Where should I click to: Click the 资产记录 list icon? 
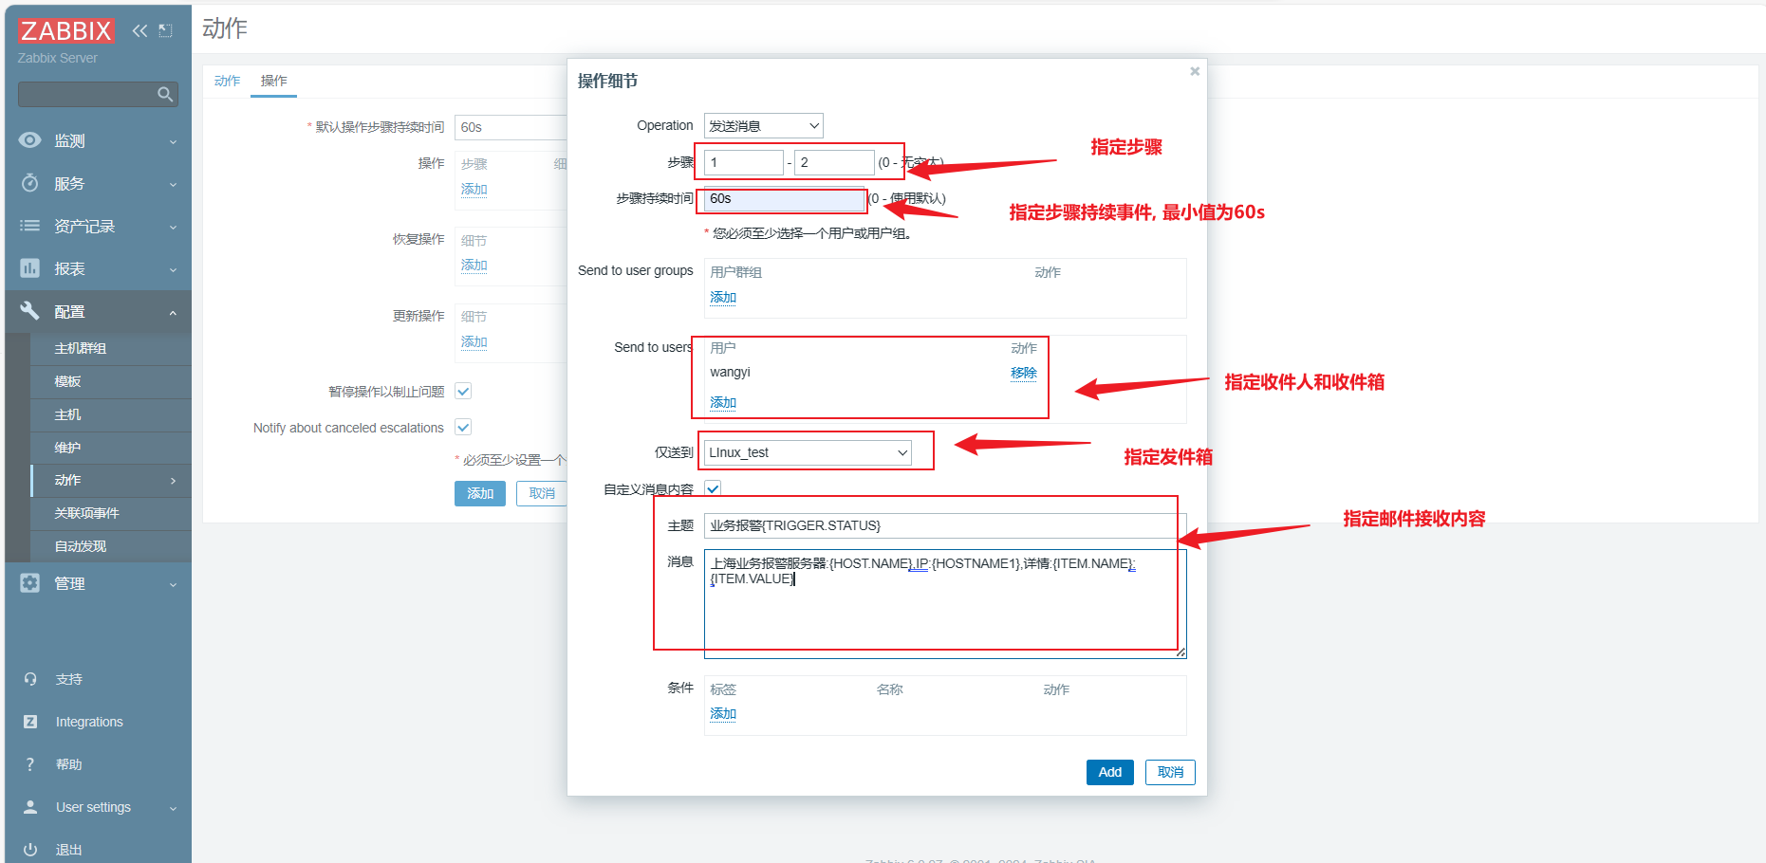(x=30, y=226)
